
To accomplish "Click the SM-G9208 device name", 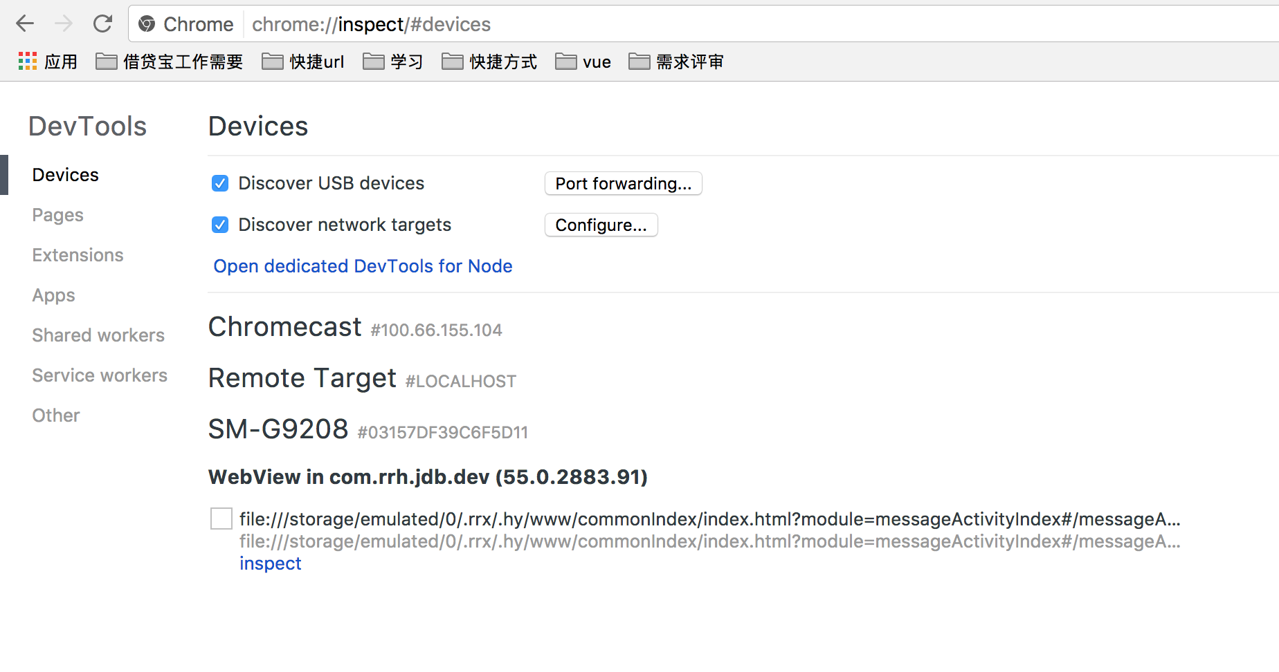I will coord(278,429).
